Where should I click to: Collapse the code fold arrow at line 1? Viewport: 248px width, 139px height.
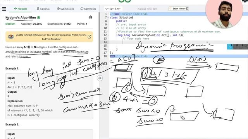click(108, 14)
